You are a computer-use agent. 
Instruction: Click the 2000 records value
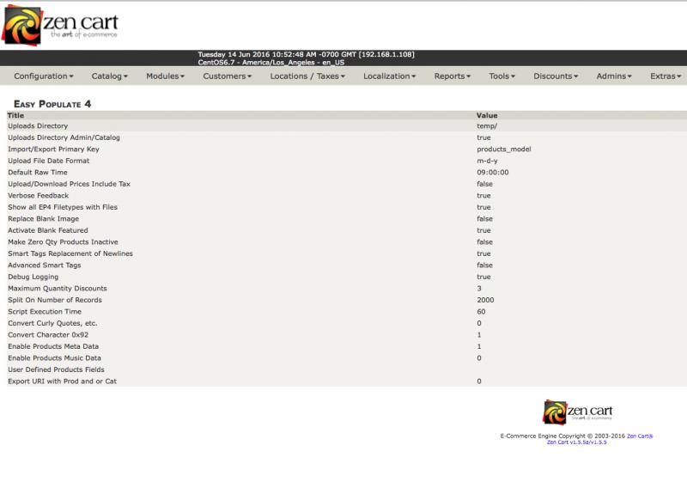pos(485,301)
